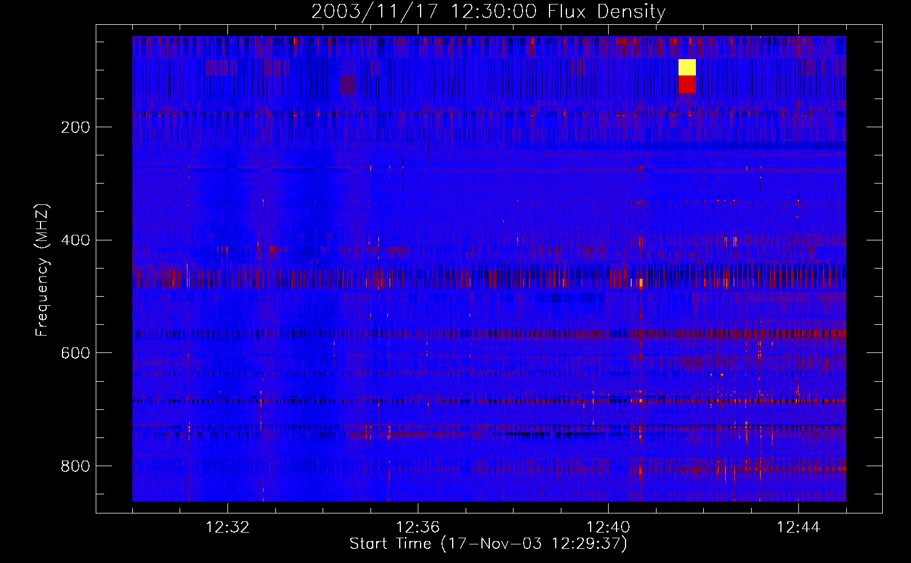The width and height of the screenshot is (911, 563).
Task: Click the 400 frequency tick label
Action: [75, 240]
